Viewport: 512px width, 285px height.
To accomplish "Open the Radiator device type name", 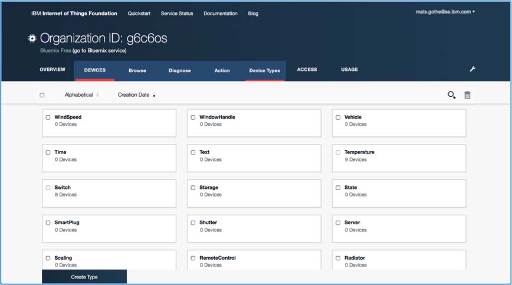I will 355,258.
